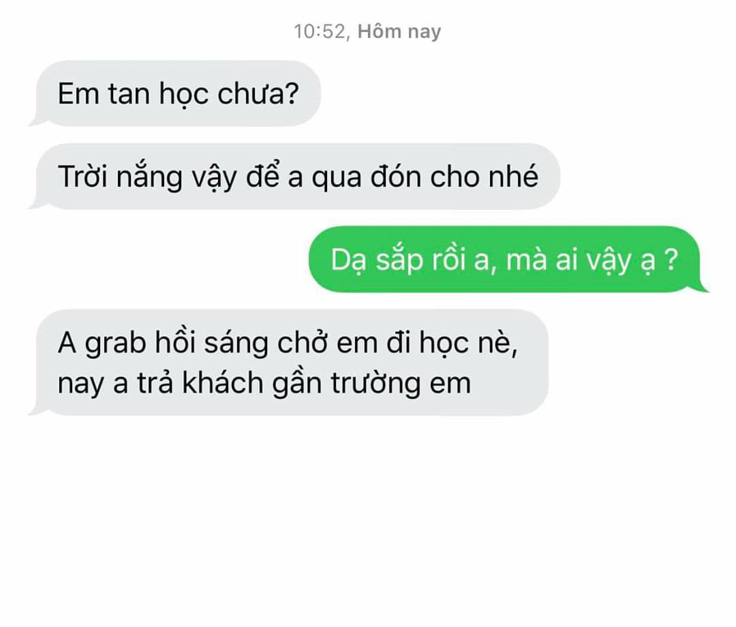Click the tail of the first gray bubble
This screenshot has height=627, width=736.
pos(35,121)
